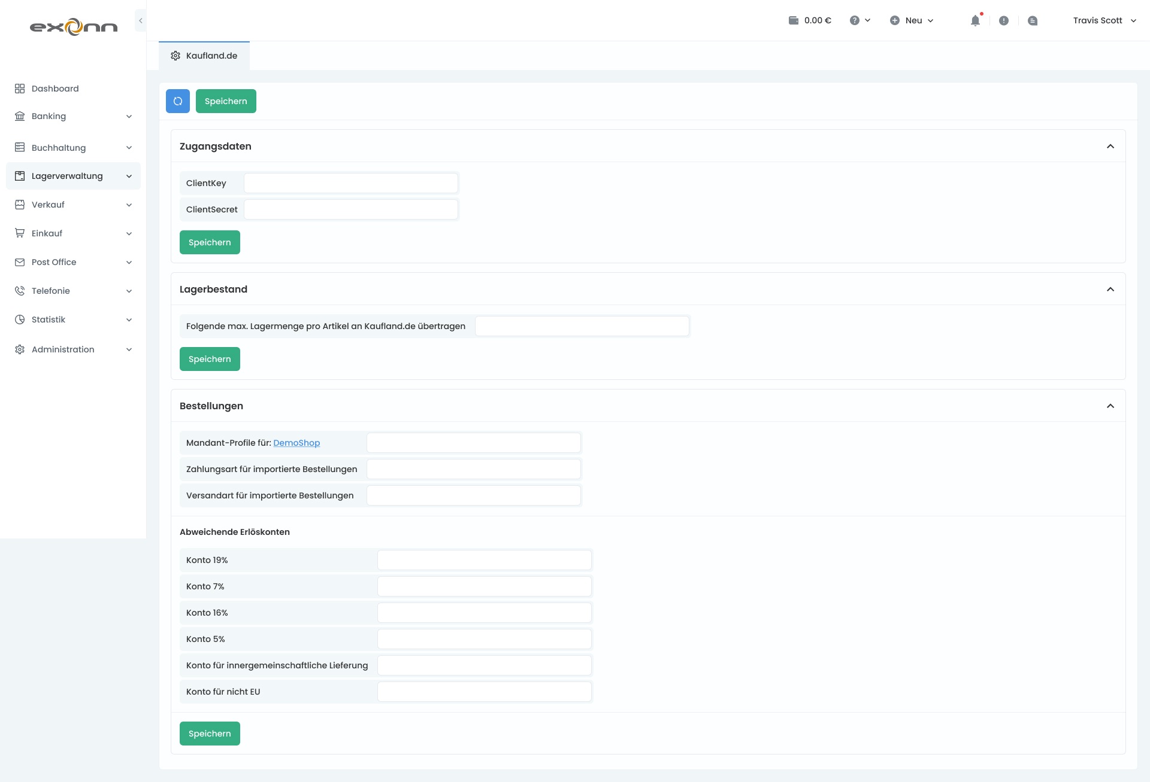
Task: Click the Neu dropdown menu
Action: click(x=913, y=20)
